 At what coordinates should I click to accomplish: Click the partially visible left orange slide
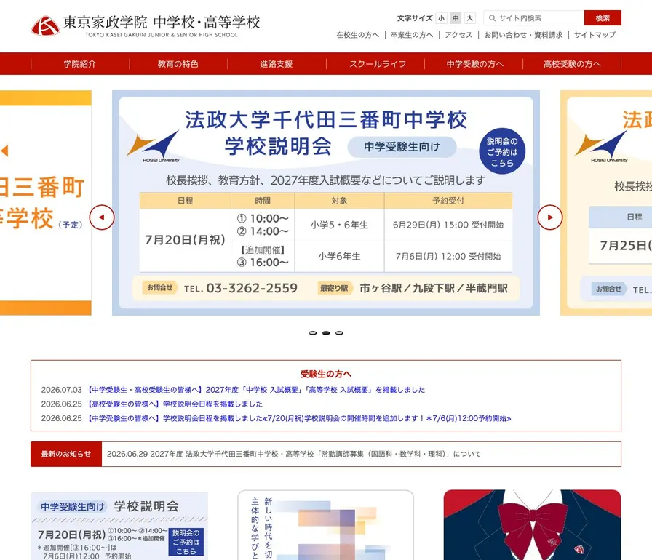(x=46, y=203)
